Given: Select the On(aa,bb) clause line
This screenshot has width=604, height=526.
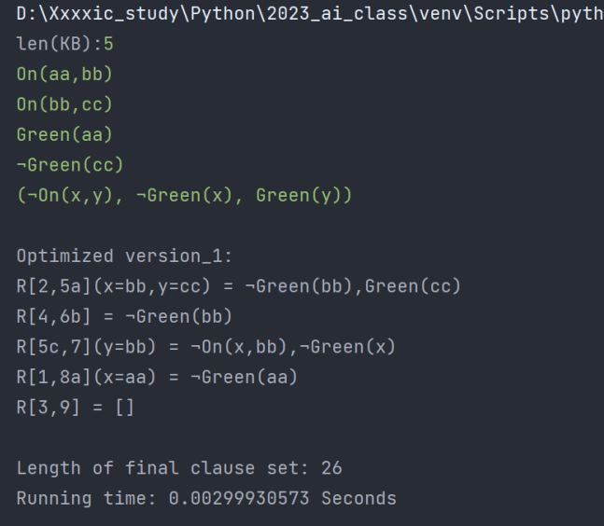Looking at the screenshot, I should click(64, 74).
